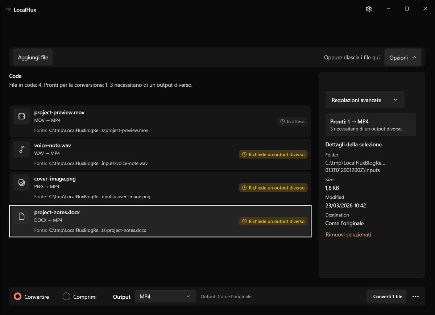This screenshot has height=315, width=435.
Task: Click the 1,8 KB size value
Action: tap(332, 188)
